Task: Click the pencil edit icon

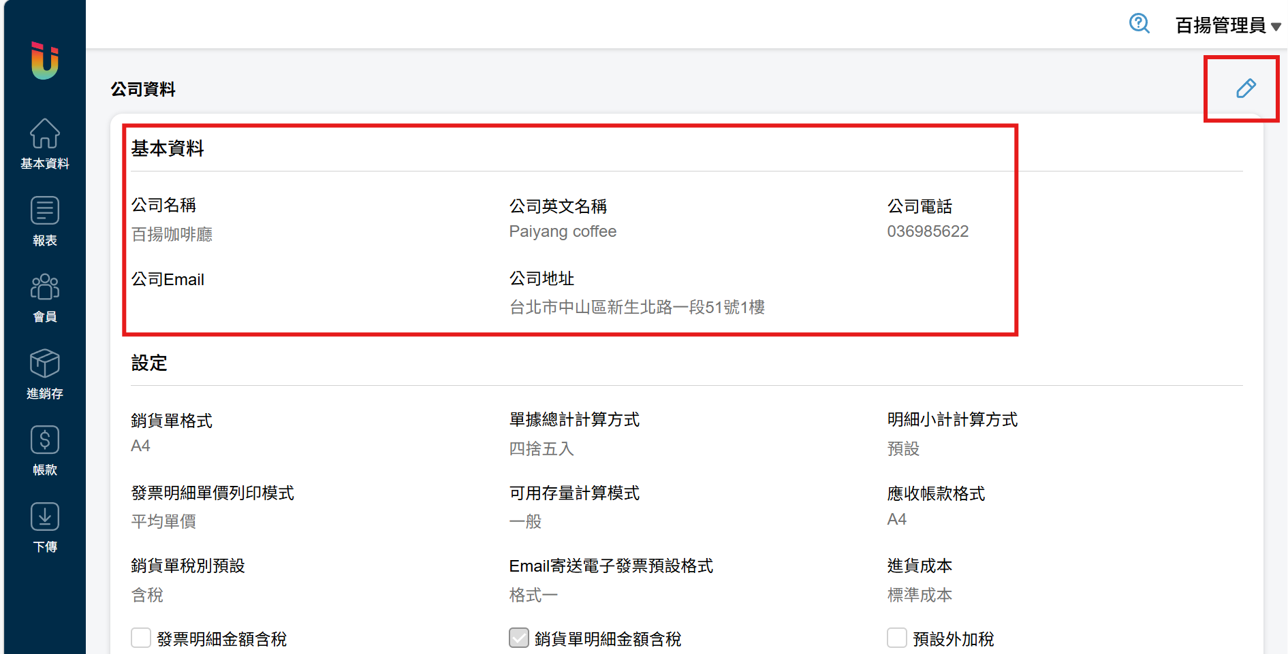Action: pyautogui.click(x=1245, y=88)
